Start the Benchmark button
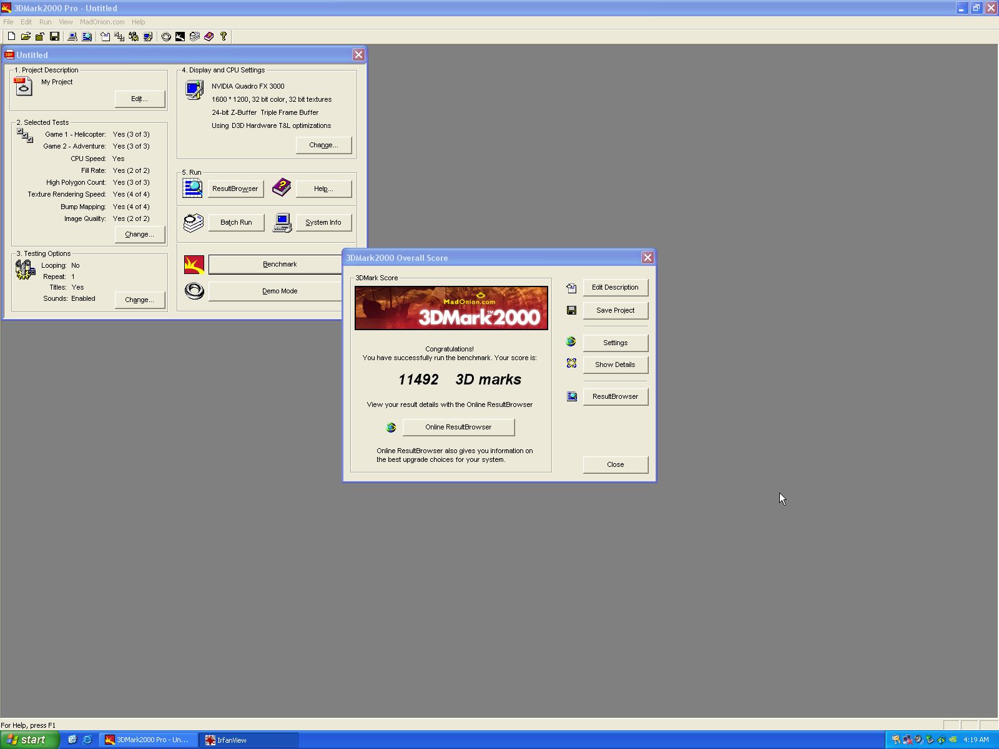Viewport: 999px width, 749px height. 275,264
